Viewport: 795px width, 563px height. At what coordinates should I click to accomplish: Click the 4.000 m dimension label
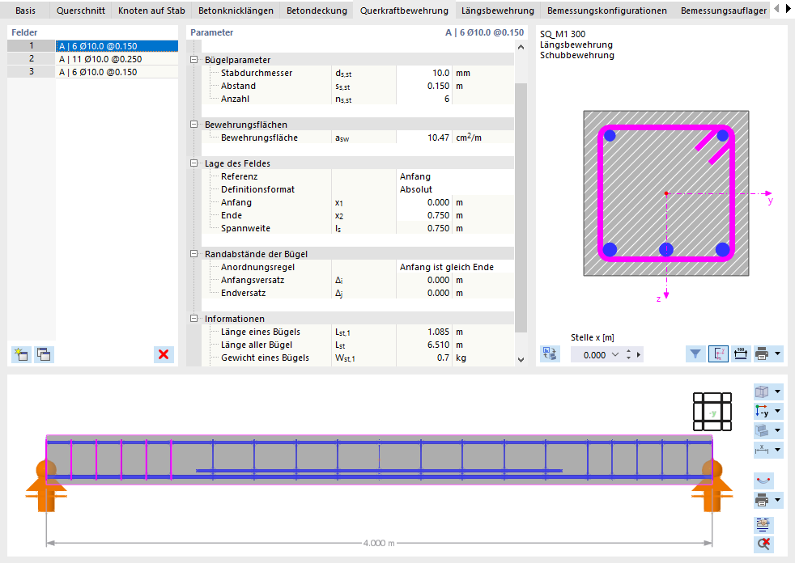pos(379,543)
